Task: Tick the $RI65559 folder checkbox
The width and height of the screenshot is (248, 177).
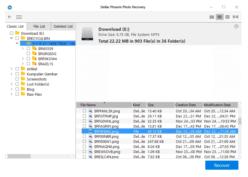Action: (29, 48)
